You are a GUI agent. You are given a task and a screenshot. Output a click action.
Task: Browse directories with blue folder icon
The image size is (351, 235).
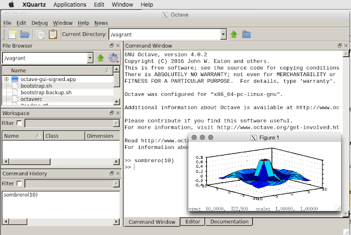point(246,35)
